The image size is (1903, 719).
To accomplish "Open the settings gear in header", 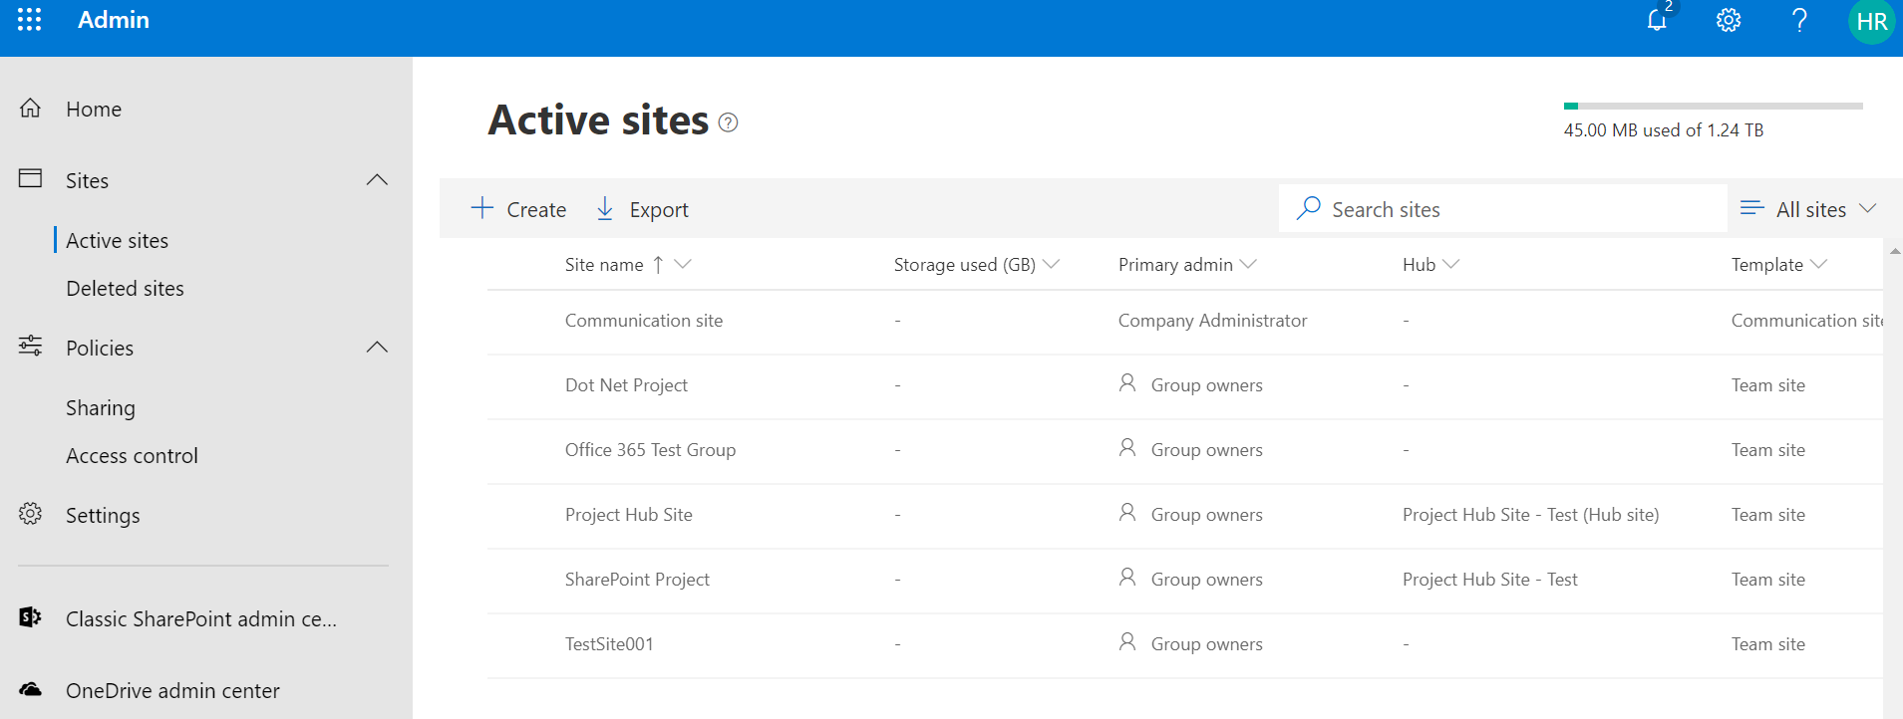I will (1729, 20).
